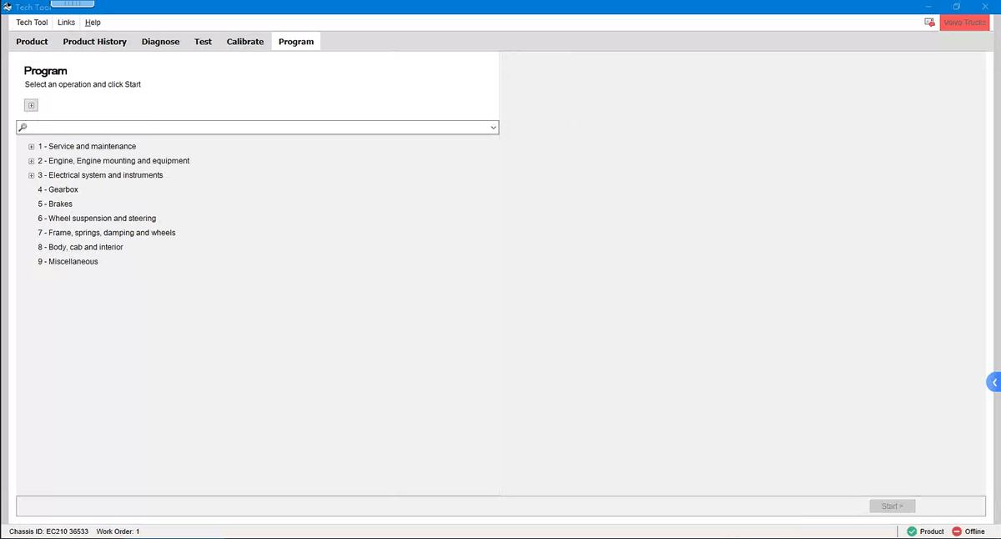Click the blue side panel arrow

(x=993, y=382)
